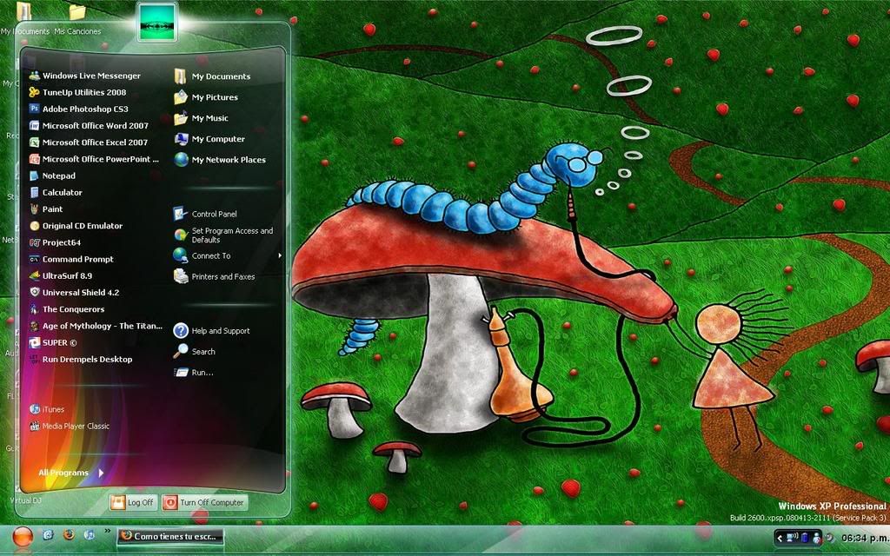Open Search from Start menu
Screen dimensions: 890x556
194,352
